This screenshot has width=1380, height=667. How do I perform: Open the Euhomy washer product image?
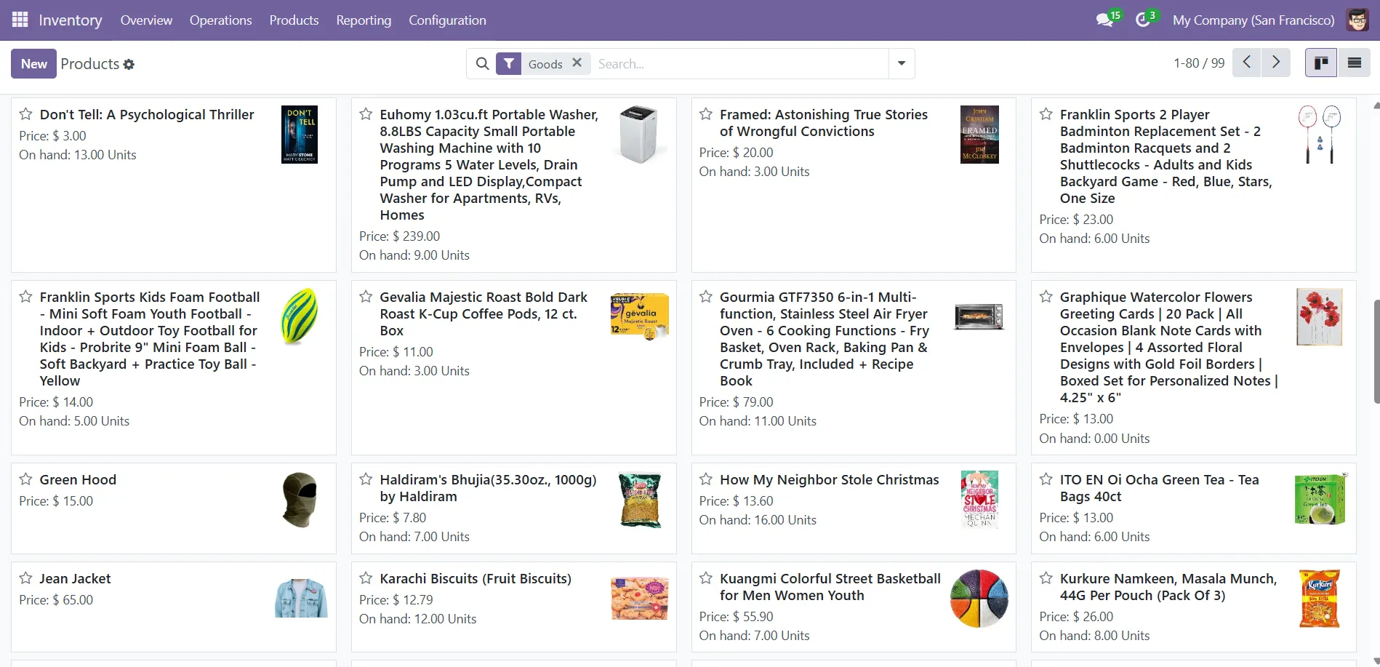639,135
